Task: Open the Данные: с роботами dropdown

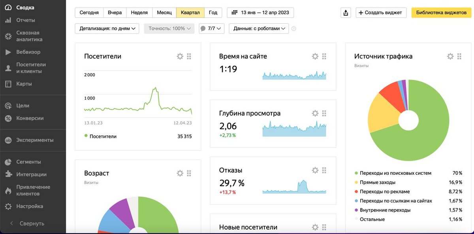Action: 259,28
